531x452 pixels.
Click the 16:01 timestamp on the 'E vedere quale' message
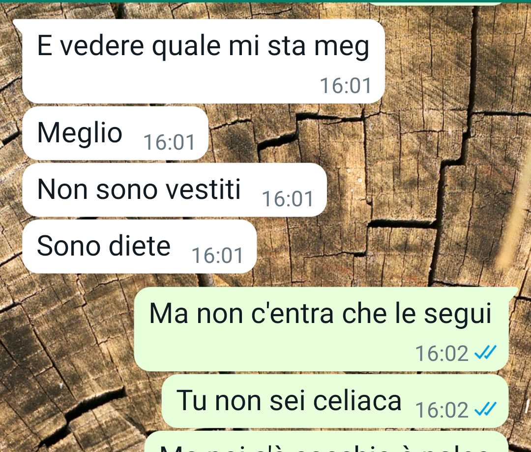(346, 86)
